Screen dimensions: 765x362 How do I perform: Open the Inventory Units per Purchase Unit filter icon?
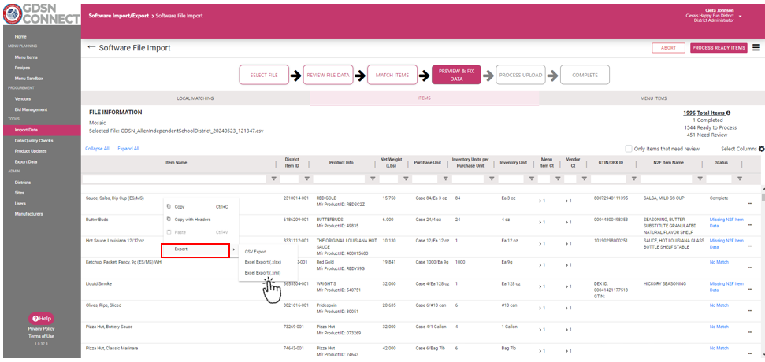(492, 179)
